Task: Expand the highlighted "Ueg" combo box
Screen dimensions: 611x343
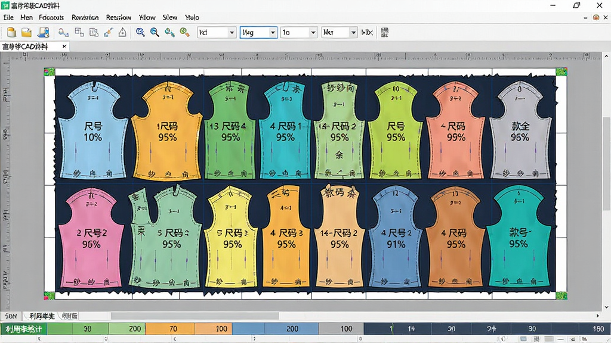Action: tap(259, 32)
